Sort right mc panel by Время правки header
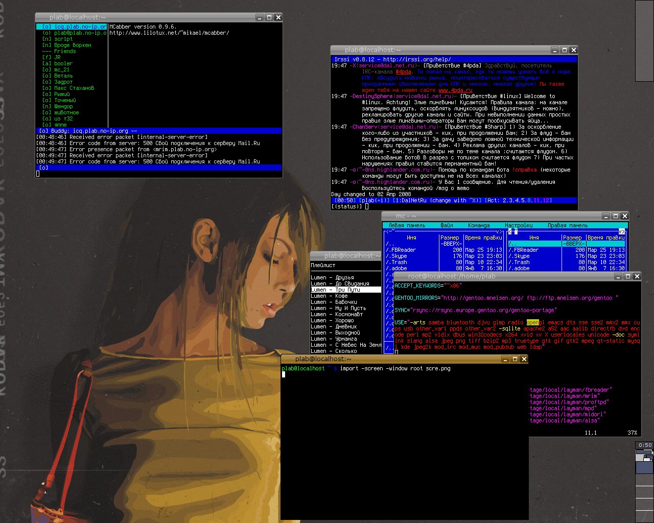The image size is (654, 523). (x=606, y=237)
